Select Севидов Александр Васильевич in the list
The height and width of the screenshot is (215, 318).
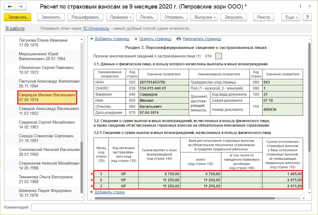[42, 111]
